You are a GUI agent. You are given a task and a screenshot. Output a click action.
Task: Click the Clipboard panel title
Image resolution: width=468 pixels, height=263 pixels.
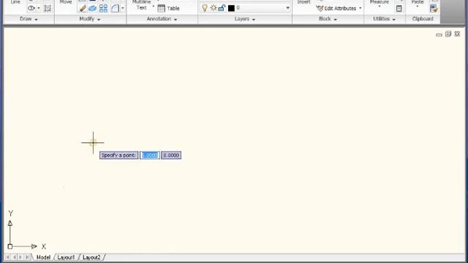(x=423, y=19)
